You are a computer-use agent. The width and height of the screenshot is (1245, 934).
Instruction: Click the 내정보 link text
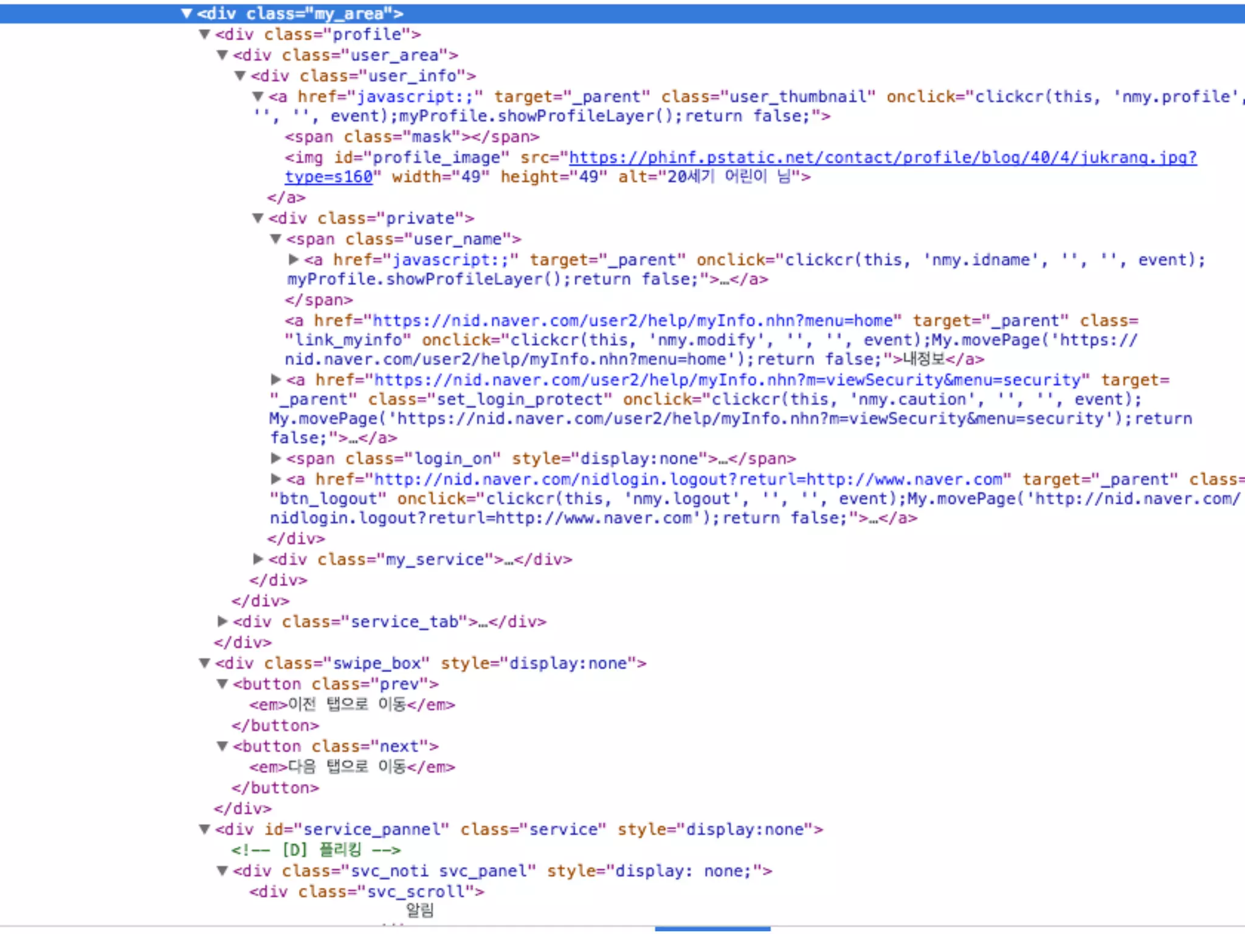tap(924, 359)
